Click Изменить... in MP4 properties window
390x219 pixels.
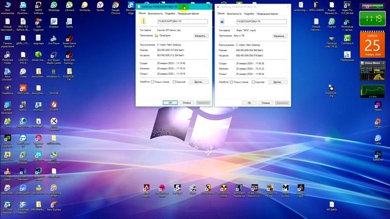click(280, 36)
